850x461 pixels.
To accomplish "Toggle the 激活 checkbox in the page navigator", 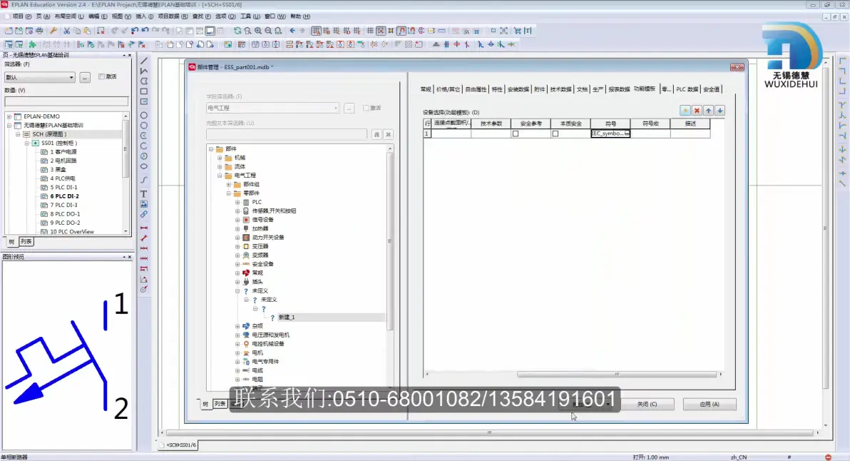I will coord(101,77).
